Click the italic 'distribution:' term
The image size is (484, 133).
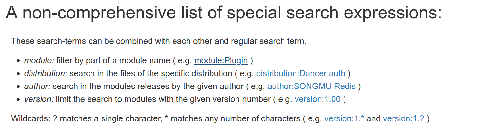point(46,73)
